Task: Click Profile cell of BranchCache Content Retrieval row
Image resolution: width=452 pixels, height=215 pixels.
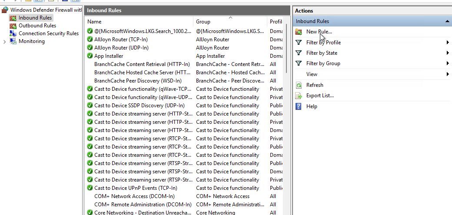Action: click(273, 64)
